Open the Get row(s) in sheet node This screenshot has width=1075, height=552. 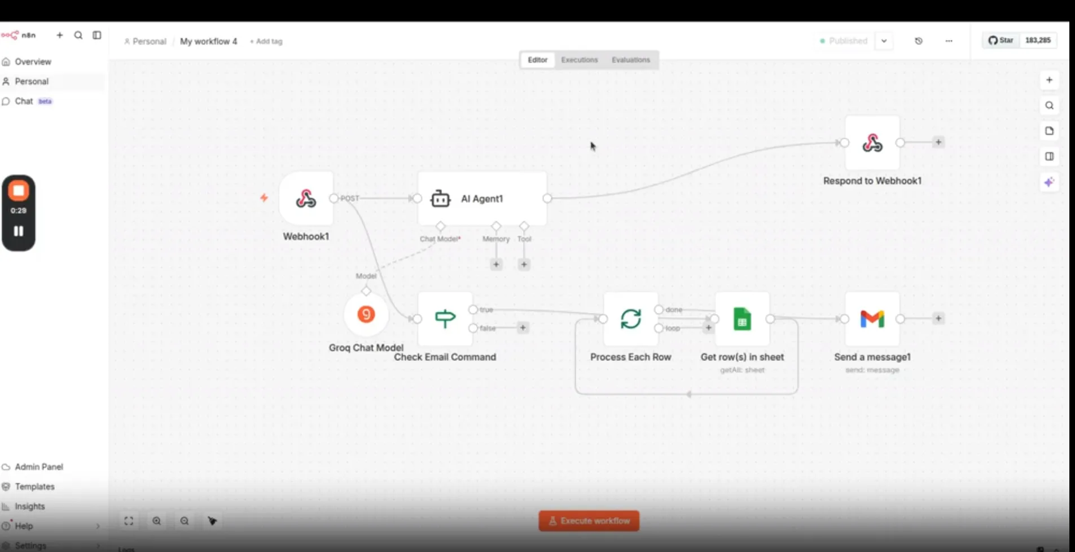(742, 319)
